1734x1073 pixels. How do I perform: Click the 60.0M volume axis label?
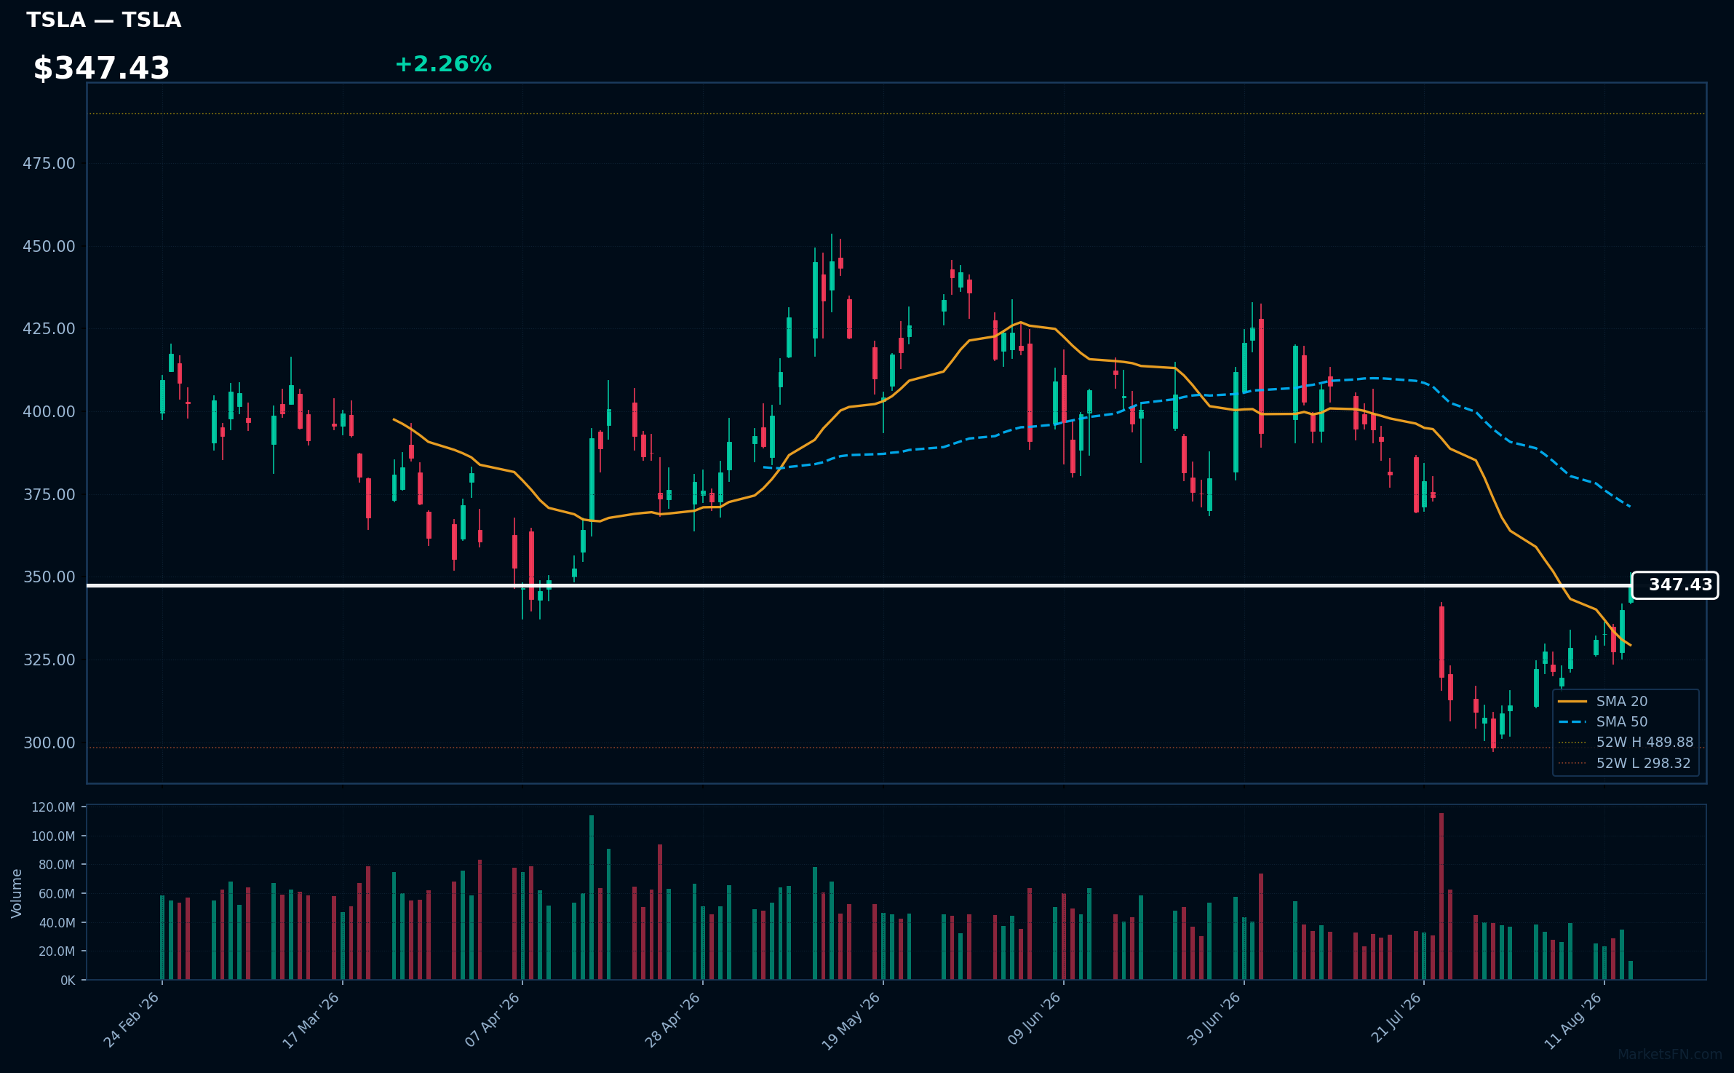click(56, 893)
